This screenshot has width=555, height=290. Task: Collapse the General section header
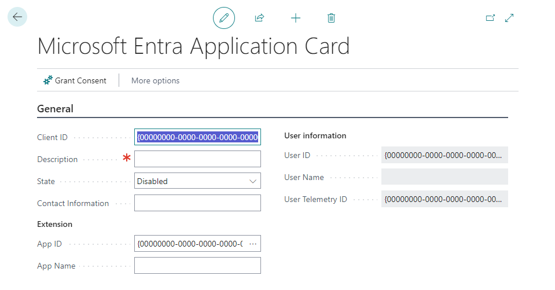(55, 109)
